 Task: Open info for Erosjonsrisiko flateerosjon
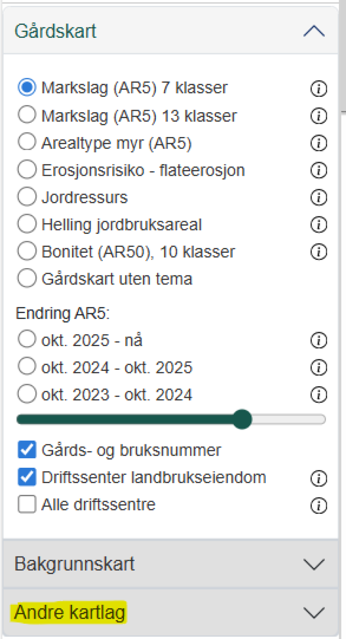click(319, 170)
